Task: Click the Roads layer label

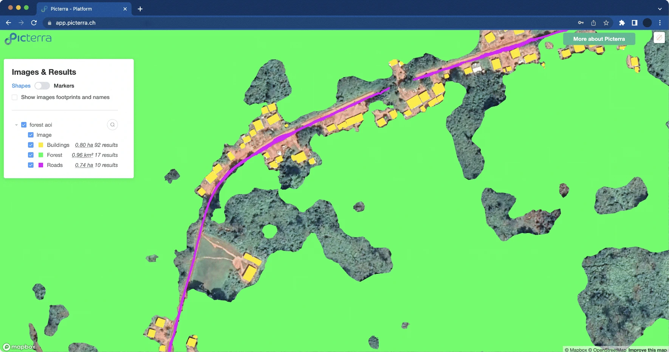Action: [x=55, y=165]
